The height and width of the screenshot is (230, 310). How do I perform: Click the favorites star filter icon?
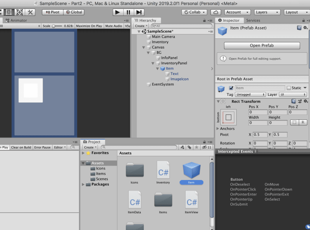pyautogui.click(x=196, y=147)
